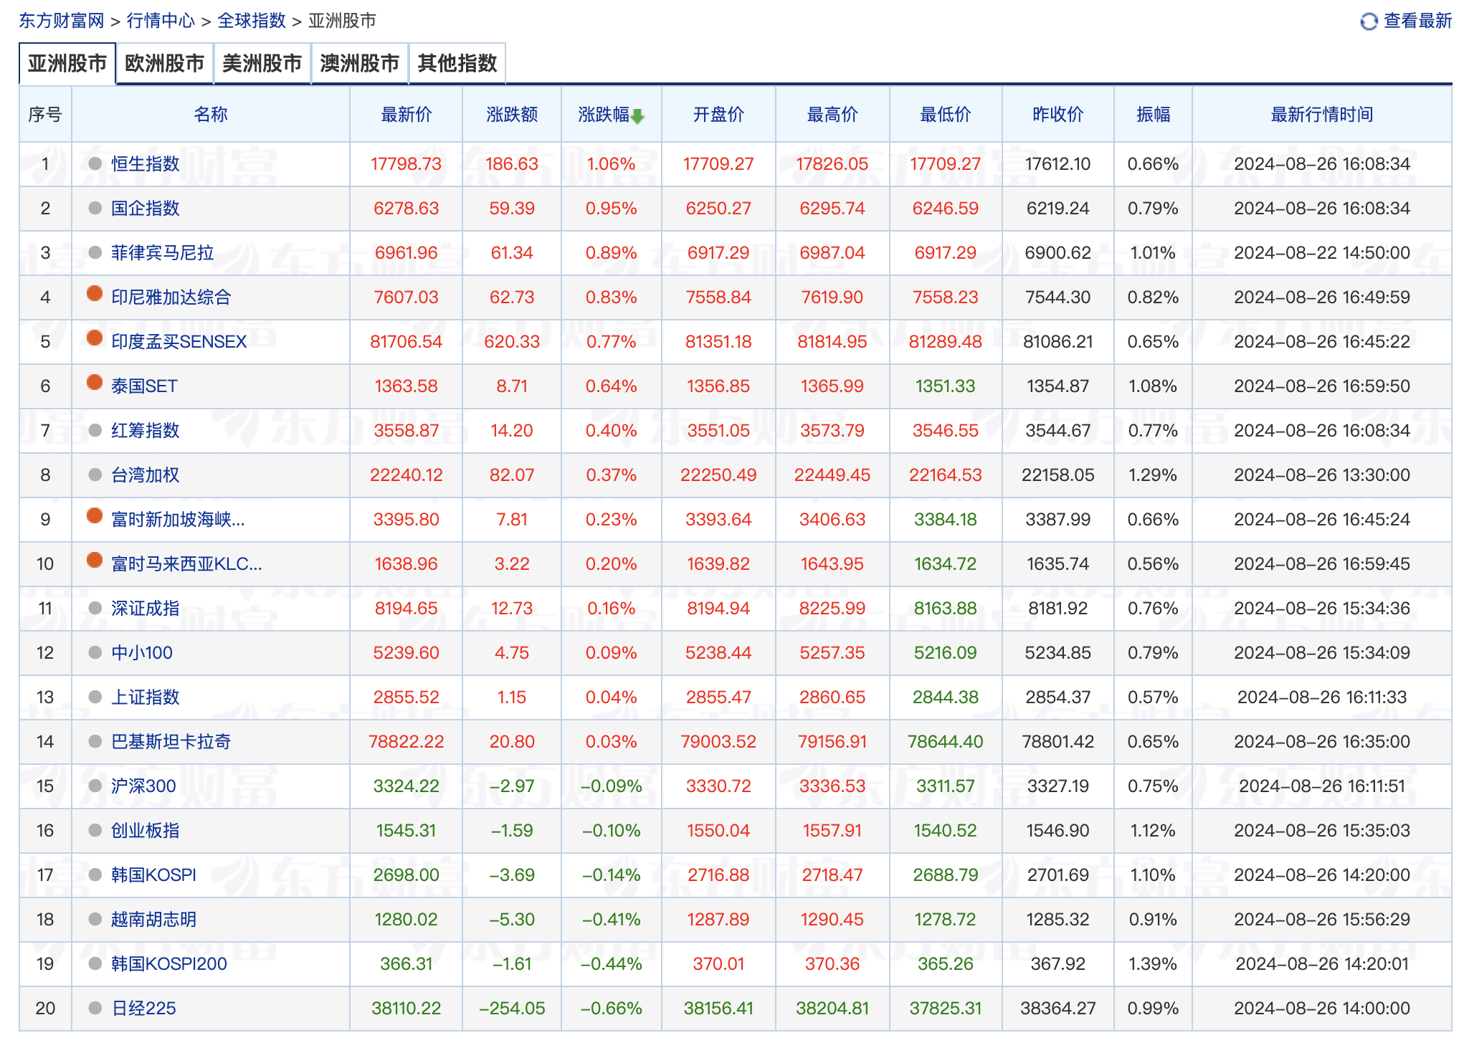Screen dimensions: 1464x1048
Task: Open the 恒生指数 index page
Action: [145, 163]
